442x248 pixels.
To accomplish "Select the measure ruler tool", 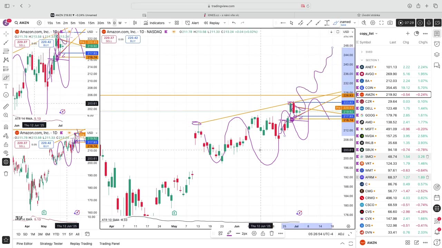I will point(6,106).
